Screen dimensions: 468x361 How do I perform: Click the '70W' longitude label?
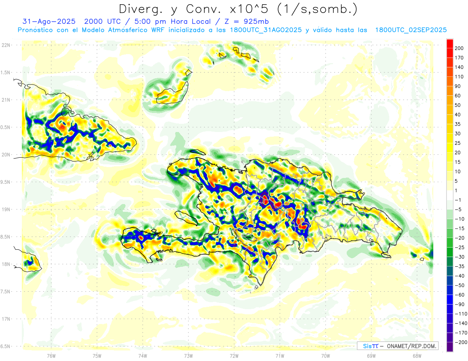325,356
